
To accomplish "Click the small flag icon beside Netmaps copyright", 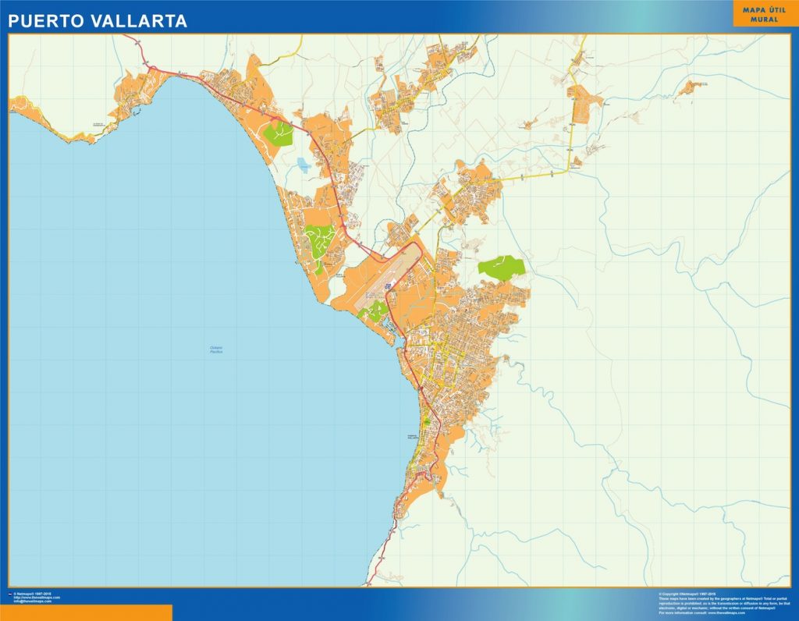I will pyautogui.click(x=10, y=594).
